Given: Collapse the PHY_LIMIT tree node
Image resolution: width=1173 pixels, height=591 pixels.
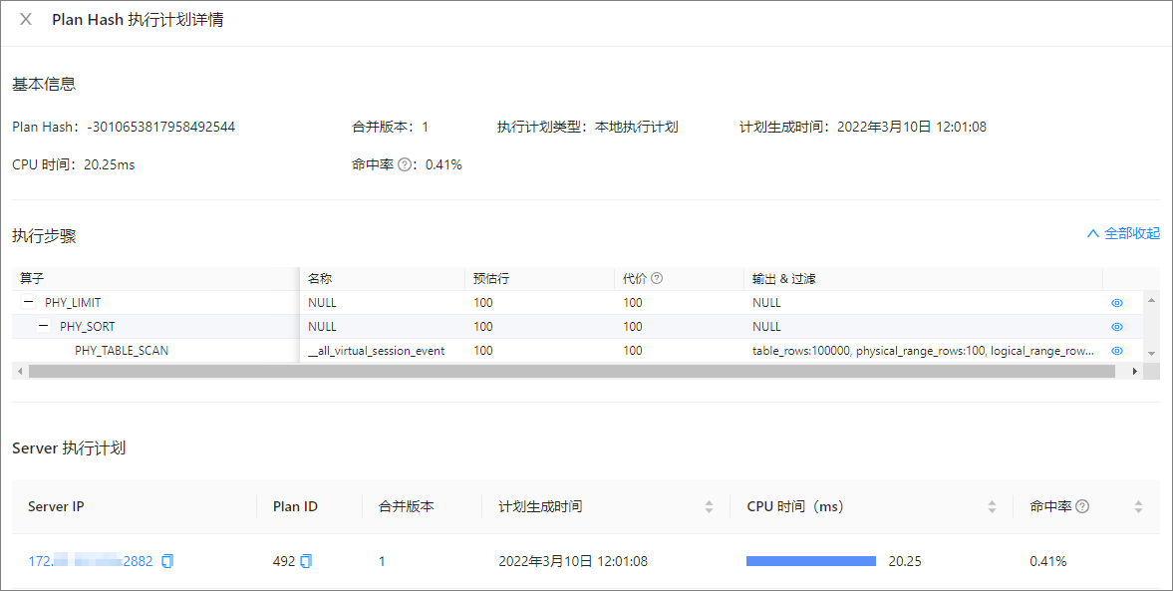Looking at the screenshot, I should [29, 302].
